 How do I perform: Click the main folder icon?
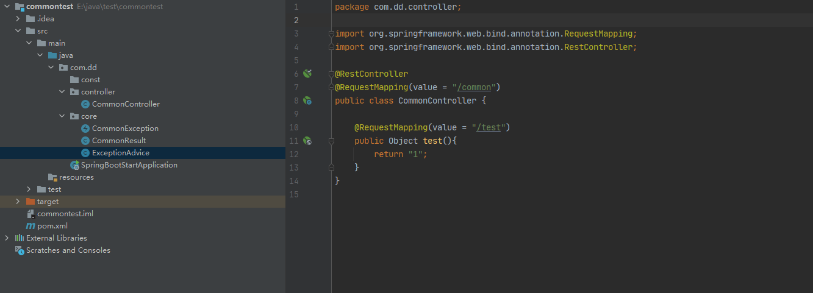[41, 43]
